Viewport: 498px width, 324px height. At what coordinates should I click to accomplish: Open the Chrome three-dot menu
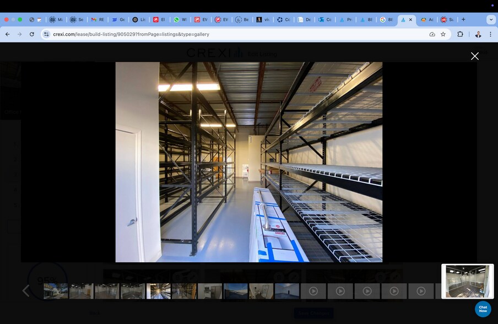point(490,34)
